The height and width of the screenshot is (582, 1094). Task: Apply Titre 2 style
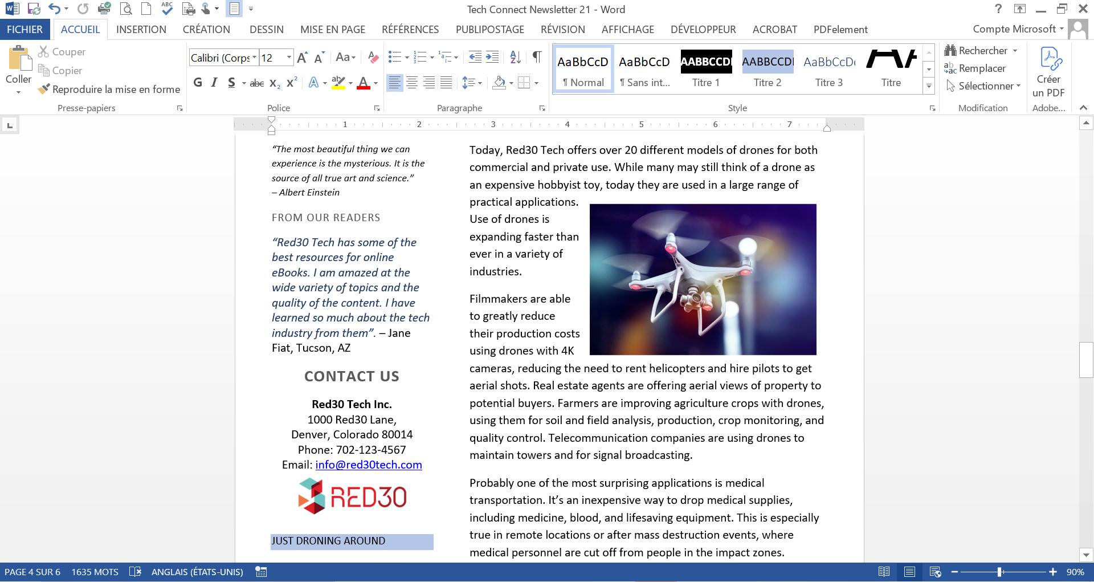coord(768,69)
